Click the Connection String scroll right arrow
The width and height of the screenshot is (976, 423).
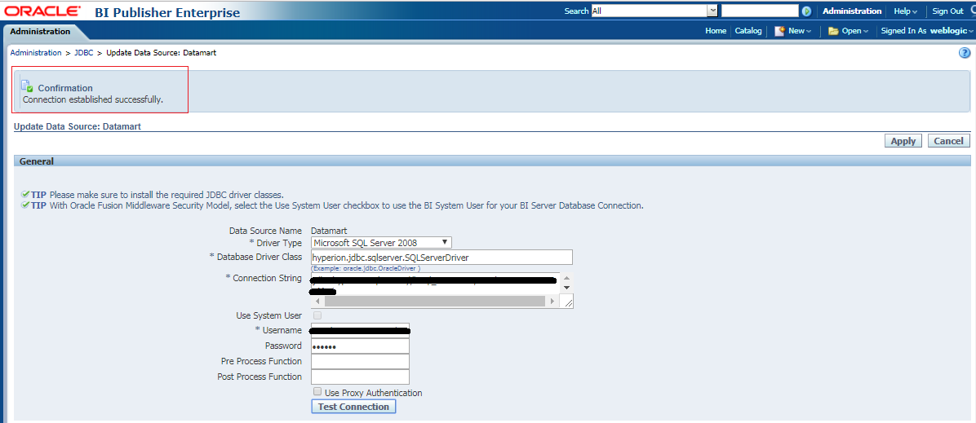pyautogui.click(x=552, y=301)
